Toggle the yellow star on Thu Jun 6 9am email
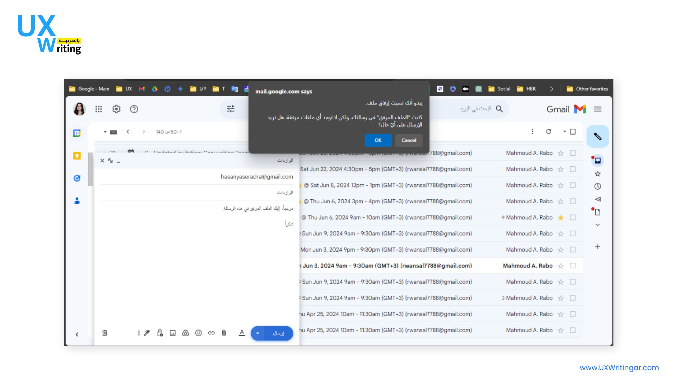Screen dimensions: 677x381 tap(561, 218)
